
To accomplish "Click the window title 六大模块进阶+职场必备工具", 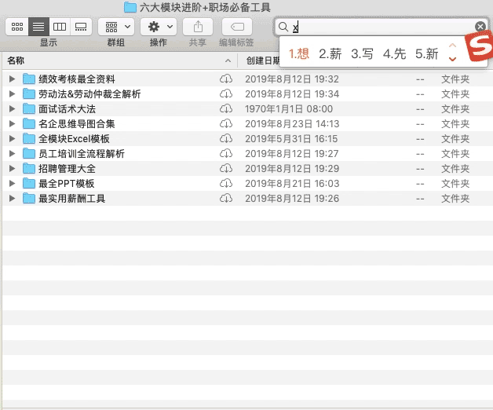I will click(205, 7).
